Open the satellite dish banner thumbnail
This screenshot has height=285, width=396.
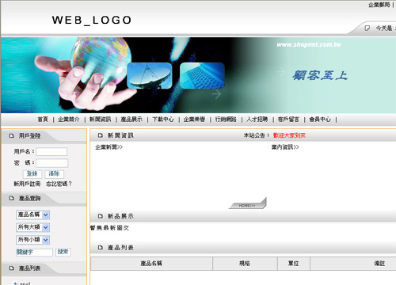pos(150,76)
